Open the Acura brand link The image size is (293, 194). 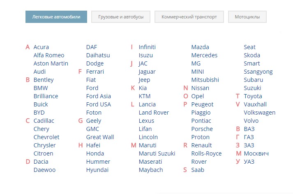[x=41, y=47]
